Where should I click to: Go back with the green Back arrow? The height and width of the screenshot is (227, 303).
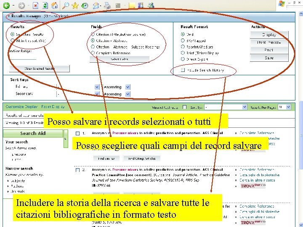pyautogui.click(x=6, y=5)
